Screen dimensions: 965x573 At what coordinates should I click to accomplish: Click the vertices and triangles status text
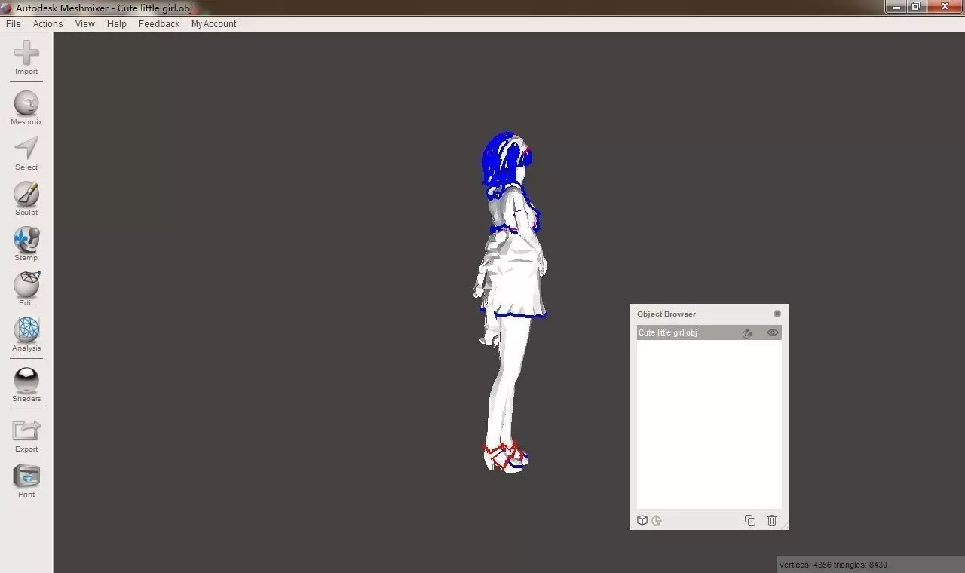[x=833, y=565]
